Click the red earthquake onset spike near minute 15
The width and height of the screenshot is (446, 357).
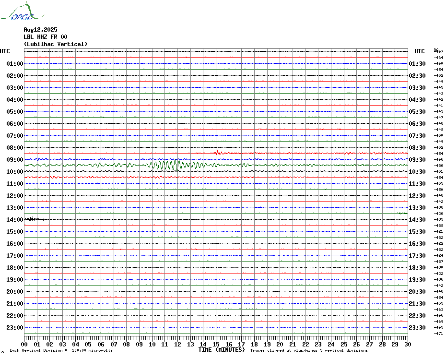coord(218,152)
